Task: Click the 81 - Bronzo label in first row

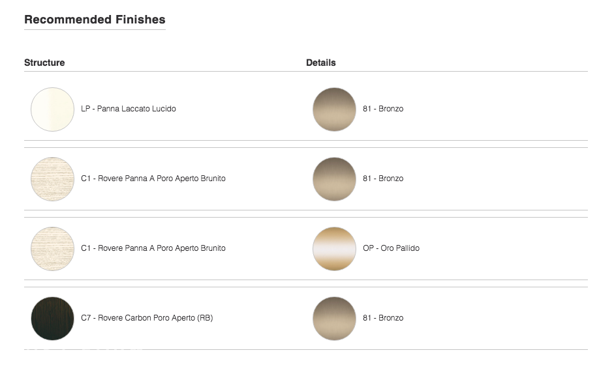Action: point(383,109)
